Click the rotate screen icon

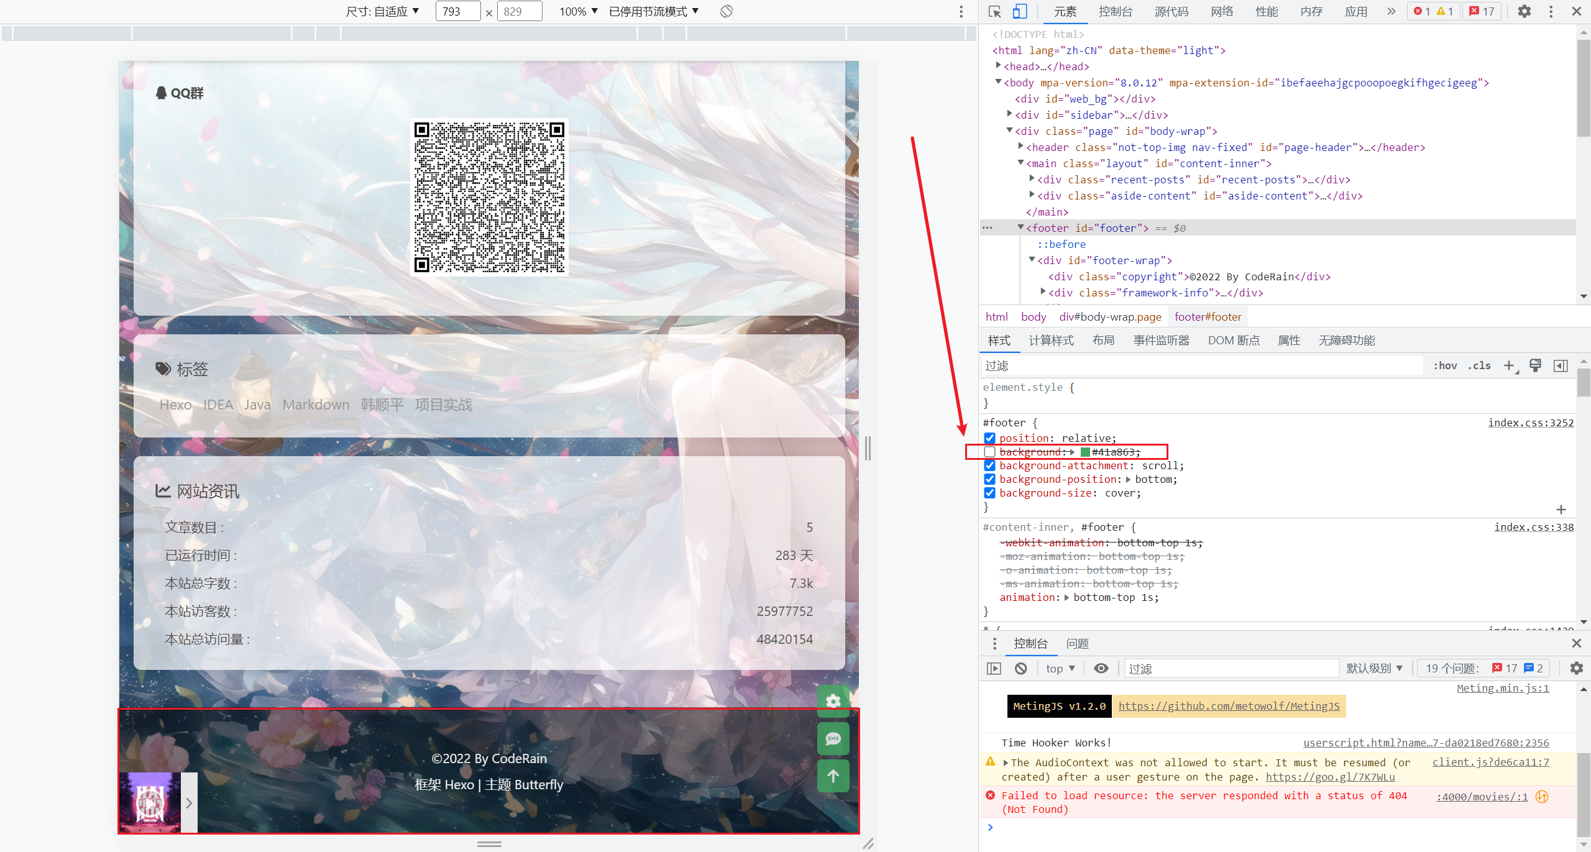(x=726, y=11)
